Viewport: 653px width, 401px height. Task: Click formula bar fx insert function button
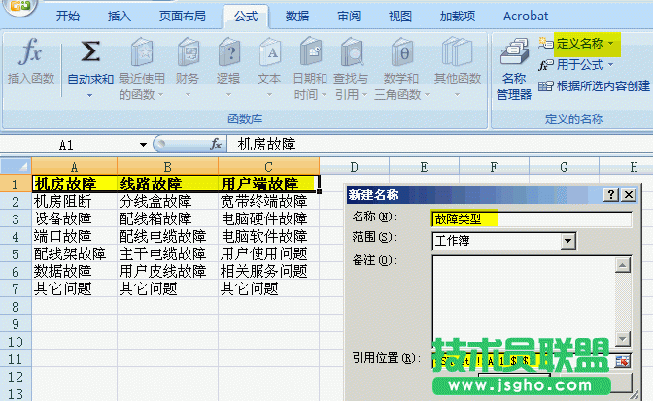tap(216, 145)
